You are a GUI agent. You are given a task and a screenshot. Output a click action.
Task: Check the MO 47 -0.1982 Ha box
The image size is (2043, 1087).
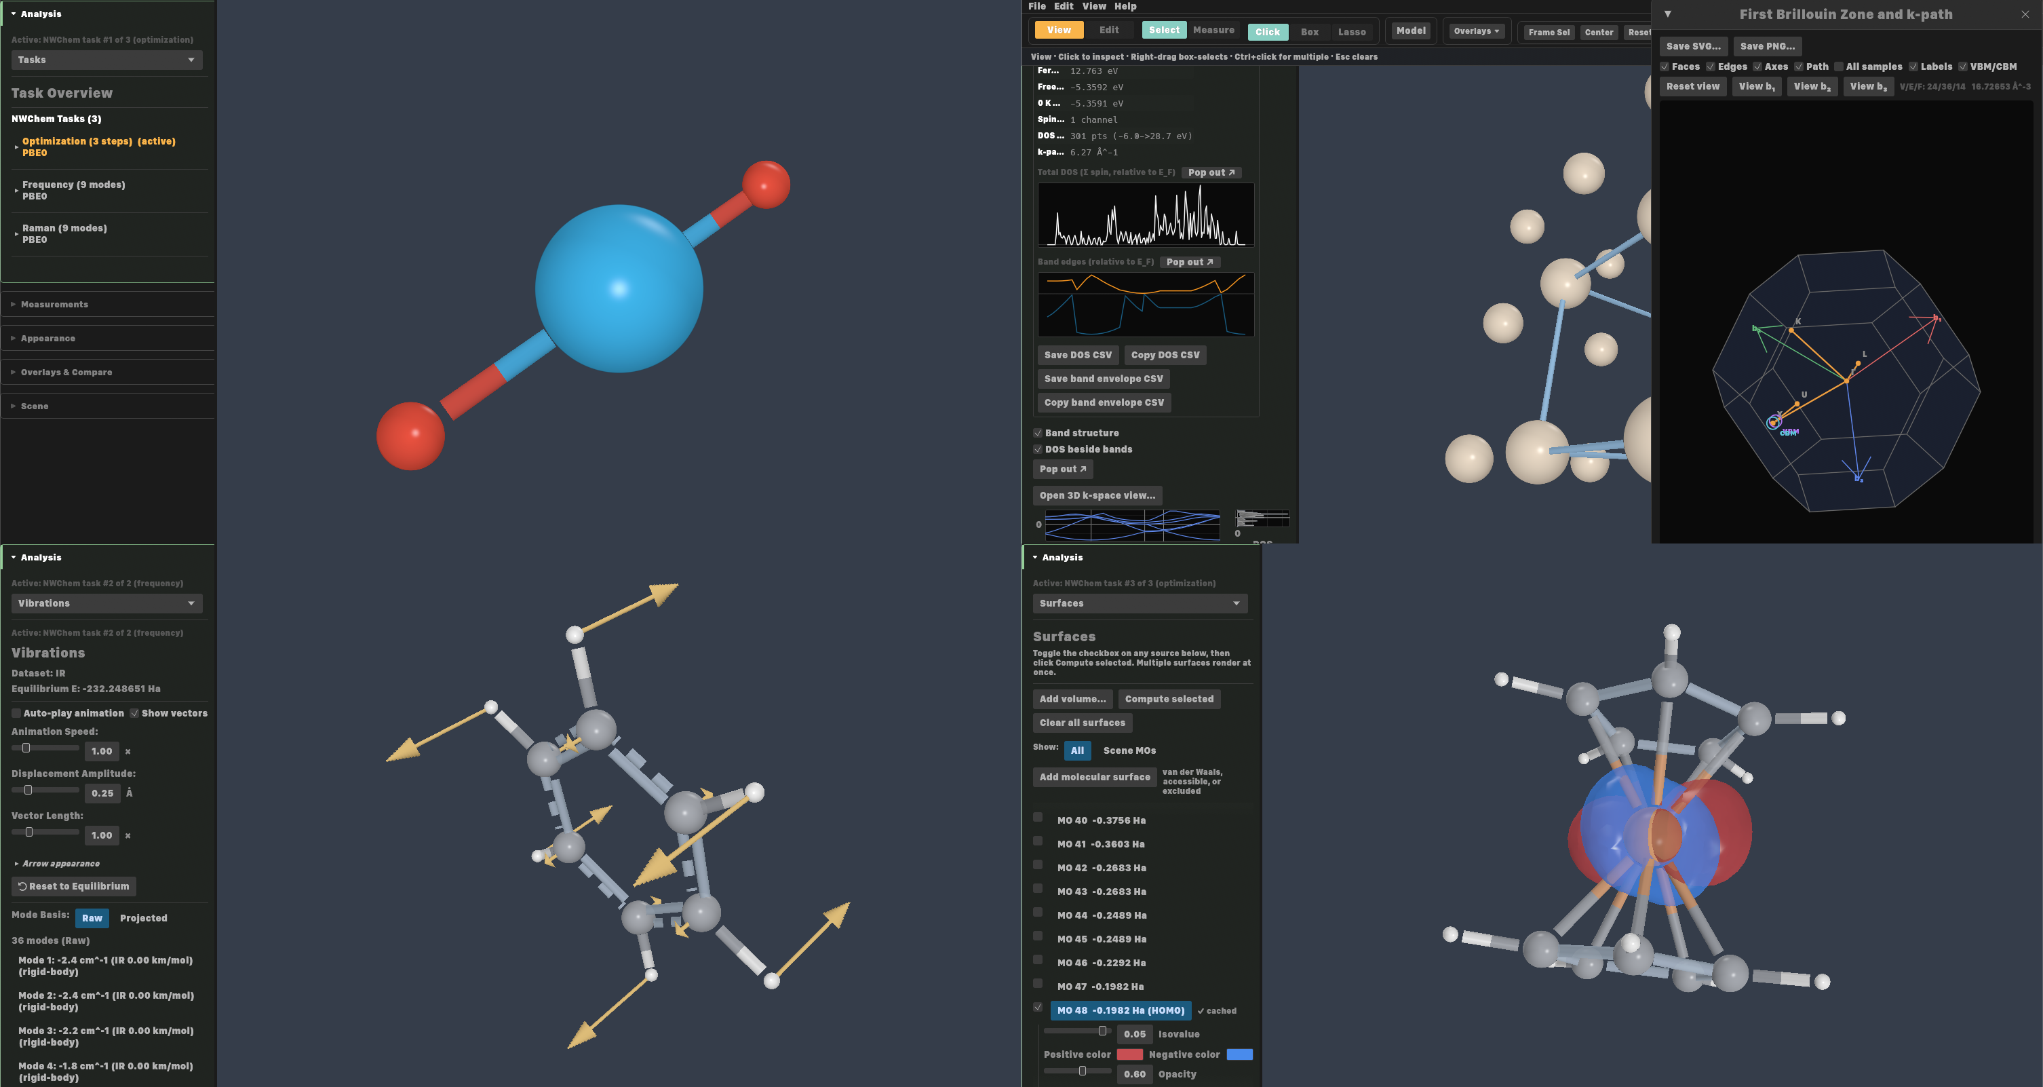[x=1037, y=984]
